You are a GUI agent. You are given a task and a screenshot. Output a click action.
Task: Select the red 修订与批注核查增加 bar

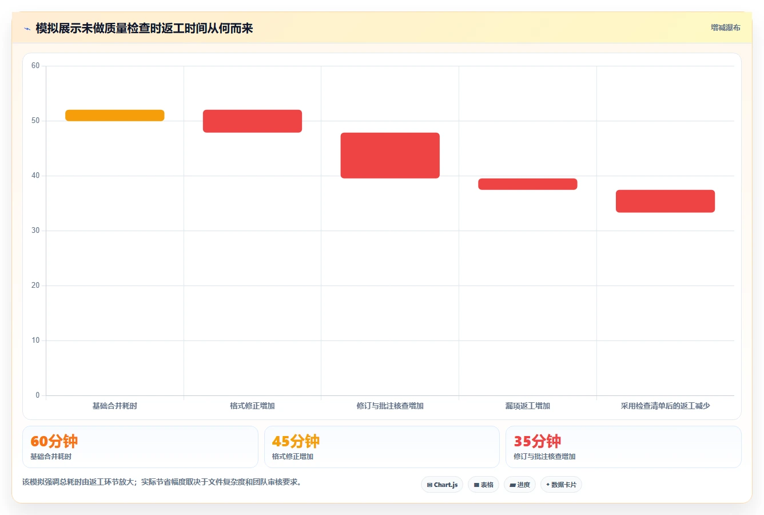[390, 156]
